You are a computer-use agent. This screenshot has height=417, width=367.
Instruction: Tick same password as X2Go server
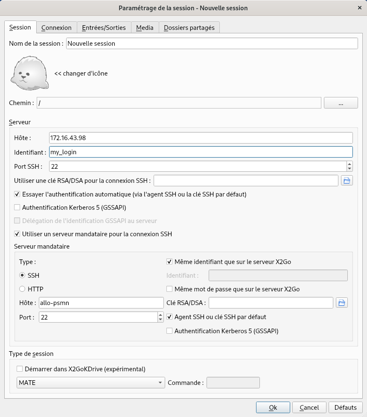click(x=169, y=289)
